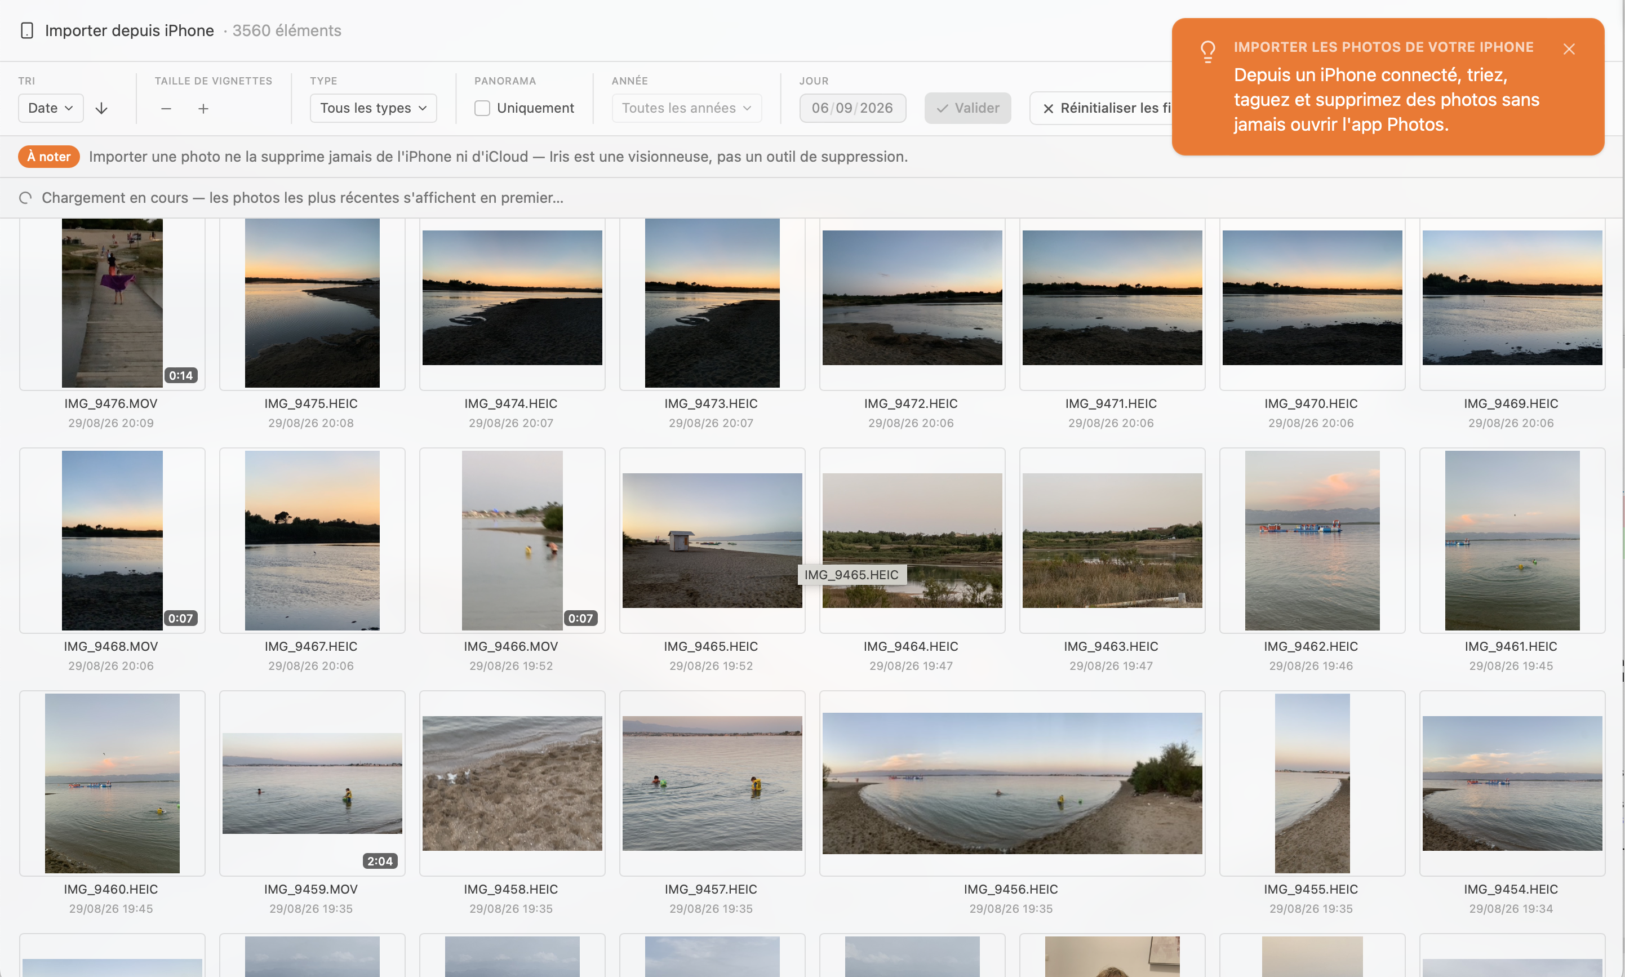Select the IMG_9469.HEIC thumbnail
Viewport: 1625px width, 977px height.
pos(1512,297)
